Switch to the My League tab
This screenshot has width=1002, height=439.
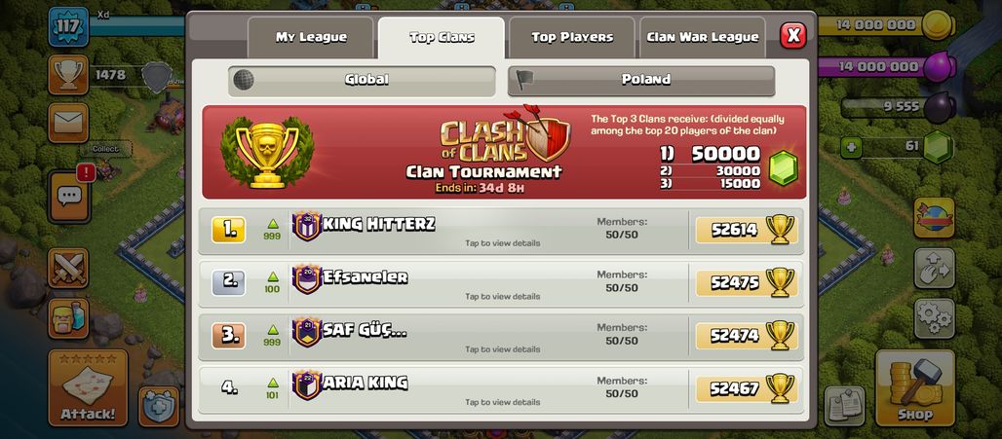pyautogui.click(x=311, y=38)
